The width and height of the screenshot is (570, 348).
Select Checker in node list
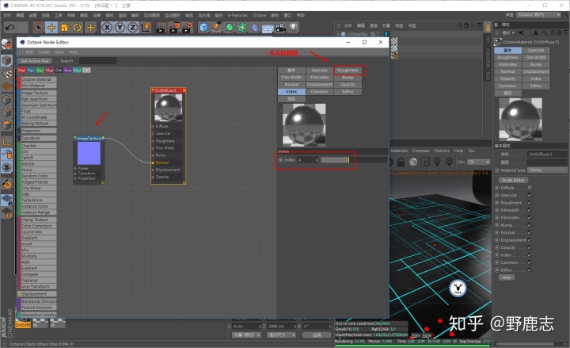pyautogui.click(x=38, y=146)
